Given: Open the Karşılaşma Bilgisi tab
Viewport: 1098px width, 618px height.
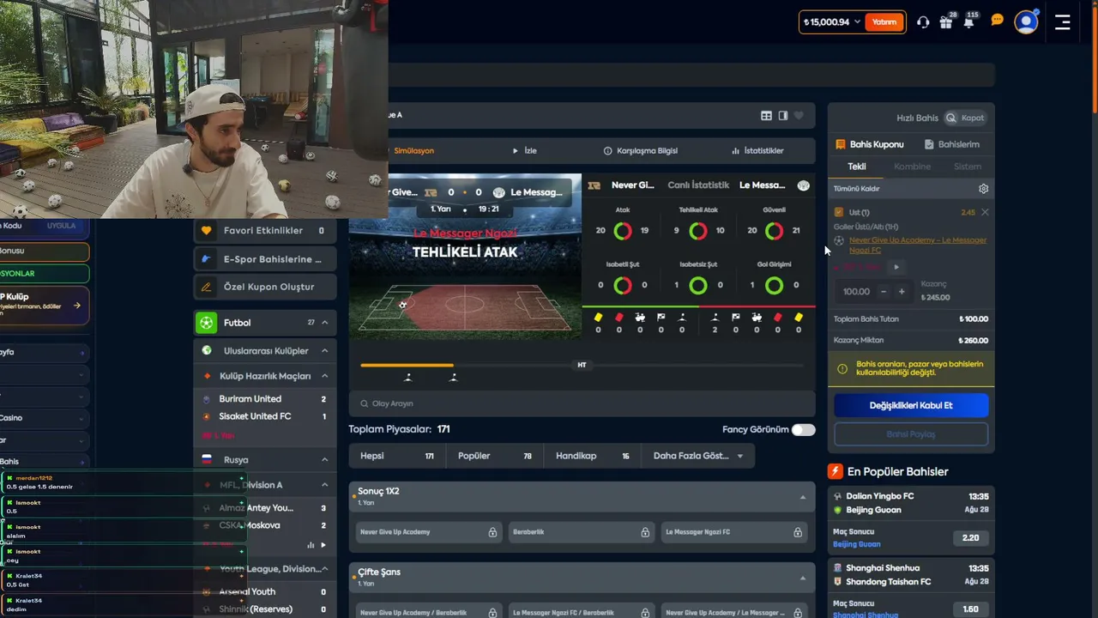Looking at the screenshot, I should (641, 150).
